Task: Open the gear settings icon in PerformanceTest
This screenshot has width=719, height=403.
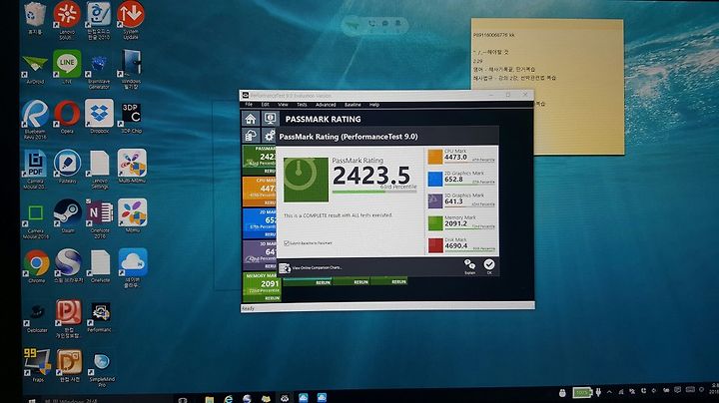Action: pos(270,135)
